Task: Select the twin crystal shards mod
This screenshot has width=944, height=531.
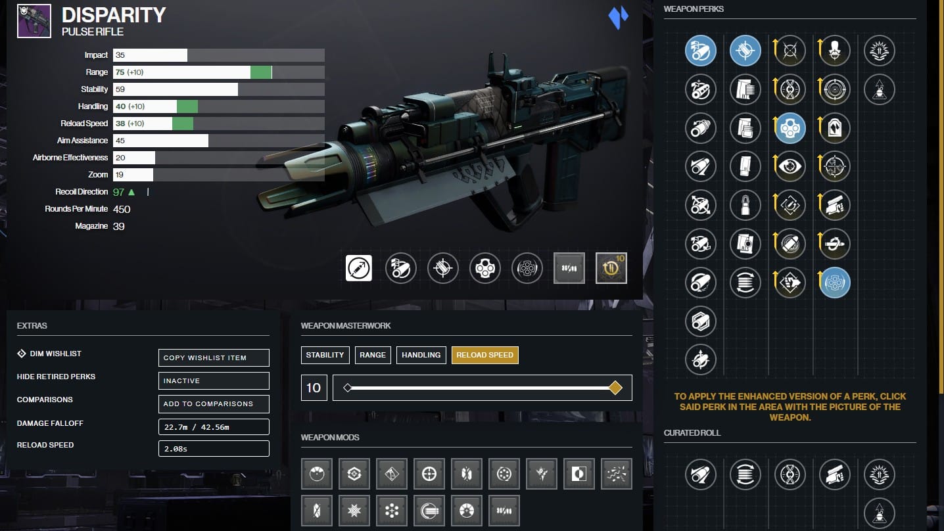Action: coord(467,474)
